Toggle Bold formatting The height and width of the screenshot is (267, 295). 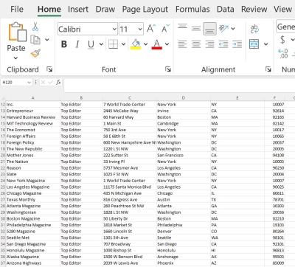64,44
